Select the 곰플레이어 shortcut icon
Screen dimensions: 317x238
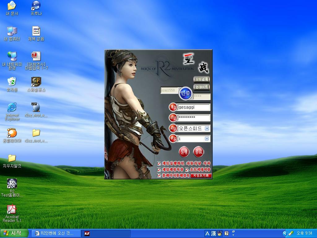(12, 135)
